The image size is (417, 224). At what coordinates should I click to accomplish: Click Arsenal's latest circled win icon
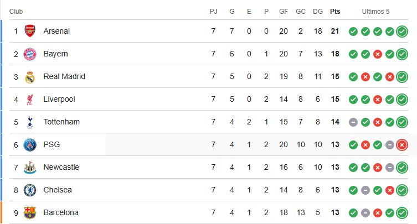(402, 31)
